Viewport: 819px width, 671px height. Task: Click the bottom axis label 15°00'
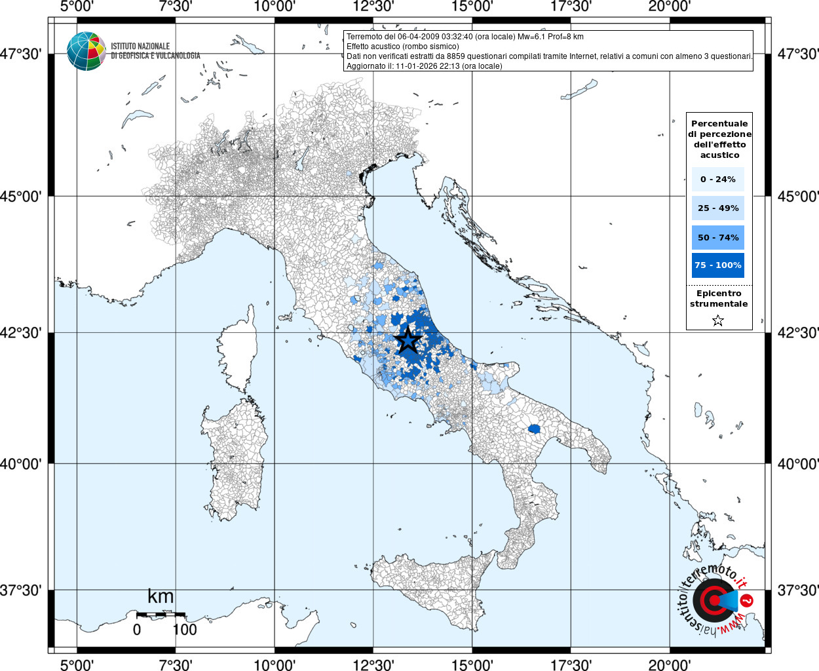click(x=472, y=665)
